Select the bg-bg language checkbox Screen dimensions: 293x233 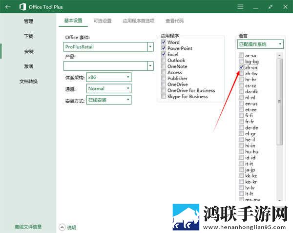[241, 61]
